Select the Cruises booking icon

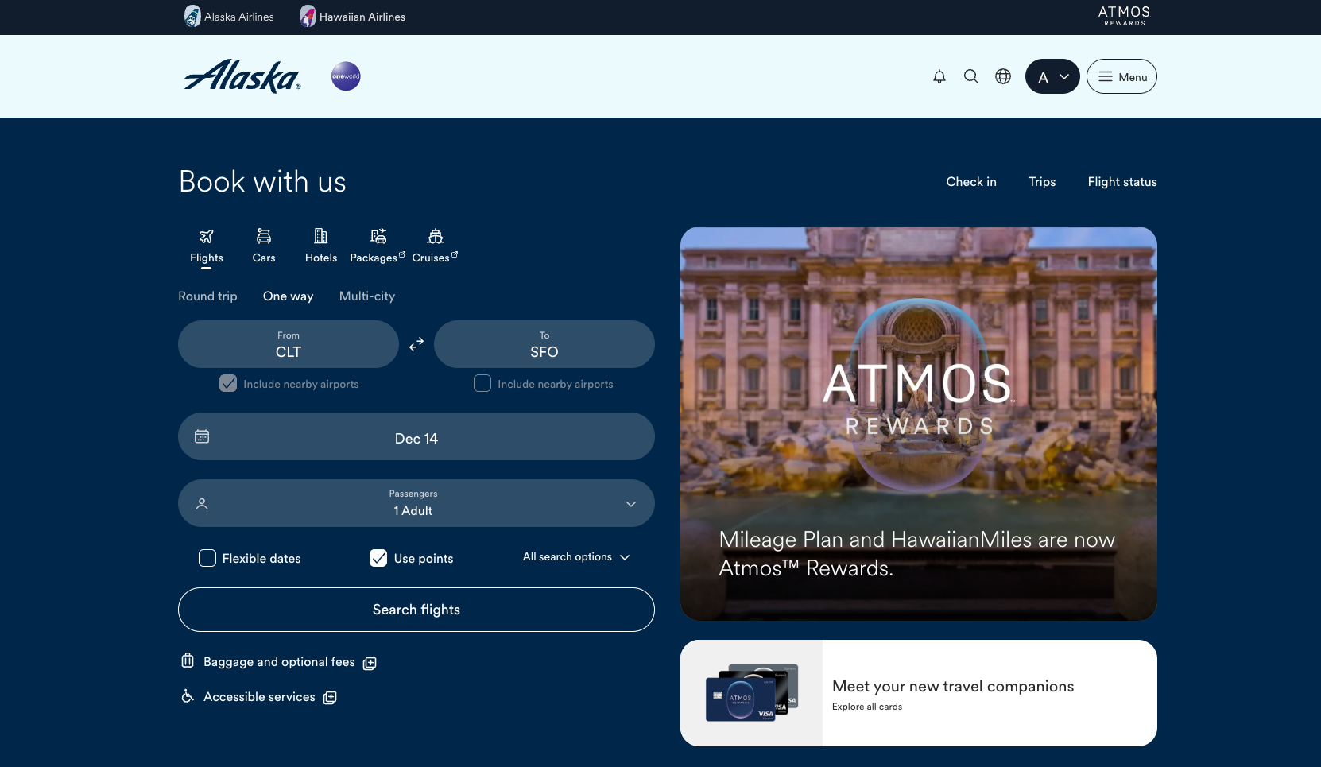[x=433, y=236]
